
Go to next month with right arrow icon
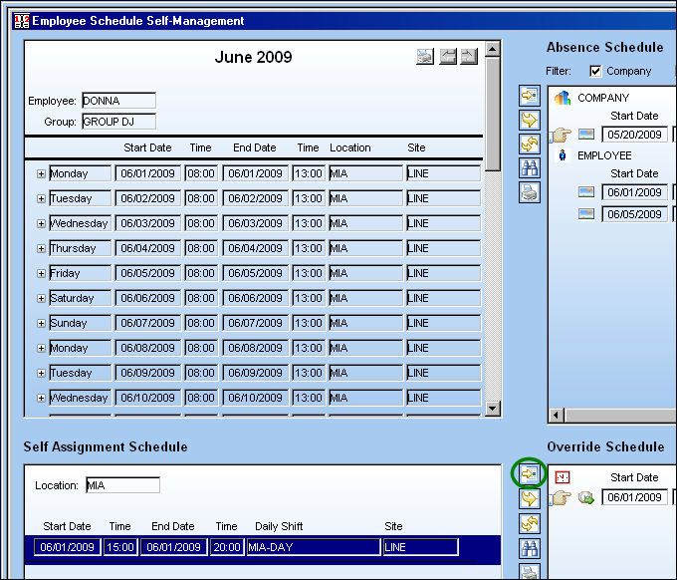[469, 57]
